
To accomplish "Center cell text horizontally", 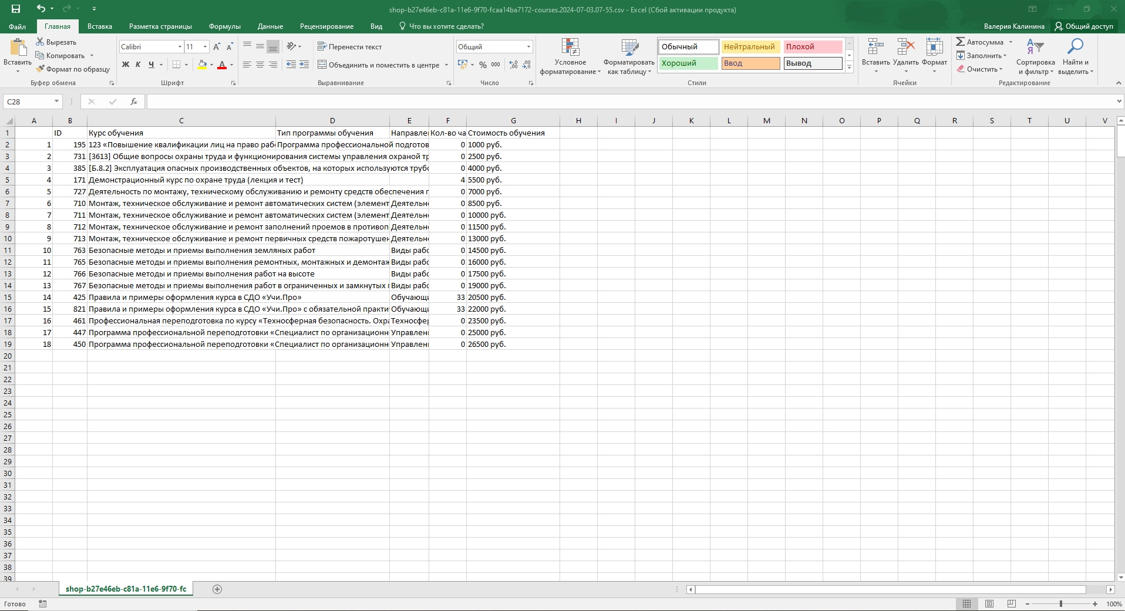I will (260, 65).
